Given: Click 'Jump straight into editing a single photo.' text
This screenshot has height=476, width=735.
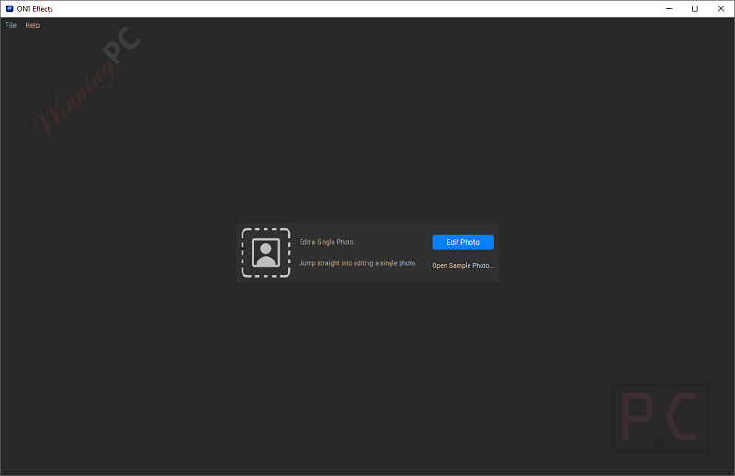Looking at the screenshot, I should tap(357, 263).
